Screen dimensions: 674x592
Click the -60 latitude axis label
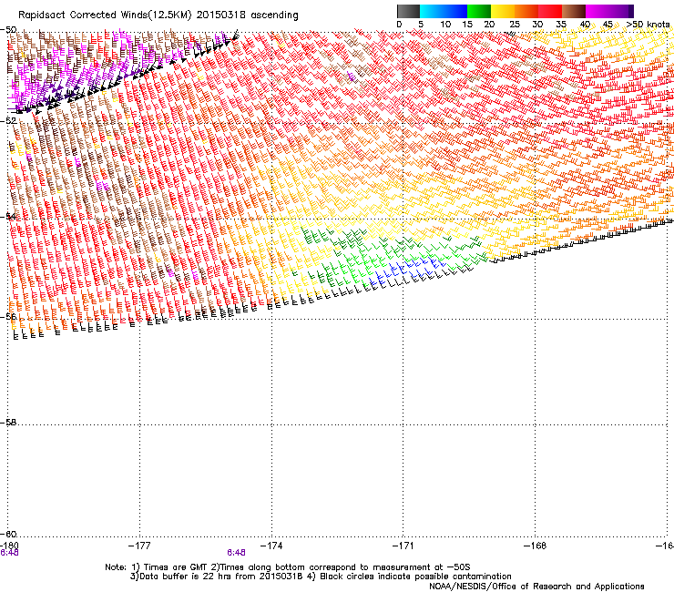8,534
